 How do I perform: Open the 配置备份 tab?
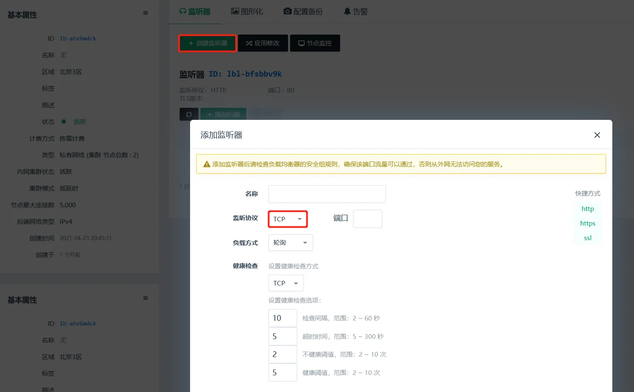303,12
